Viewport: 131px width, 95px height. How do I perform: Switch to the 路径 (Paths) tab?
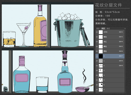coord(108,28)
